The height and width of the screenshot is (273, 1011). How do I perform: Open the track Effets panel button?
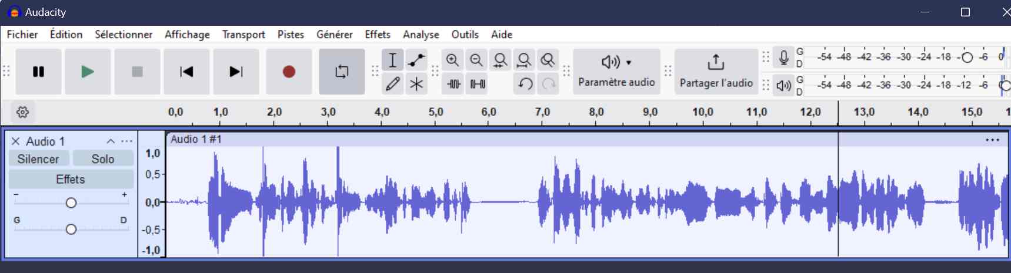coord(71,179)
